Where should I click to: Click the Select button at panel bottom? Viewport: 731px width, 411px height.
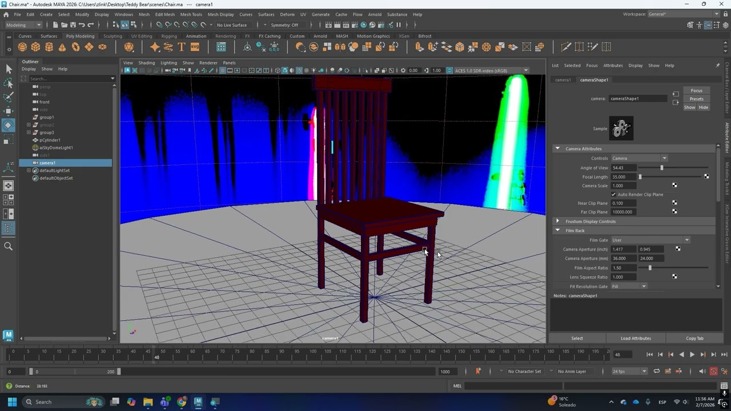point(577,339)
